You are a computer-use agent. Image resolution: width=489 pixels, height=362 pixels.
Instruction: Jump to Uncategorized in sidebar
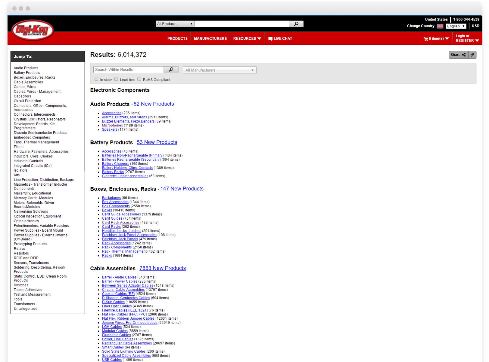(x=25, y=309)
